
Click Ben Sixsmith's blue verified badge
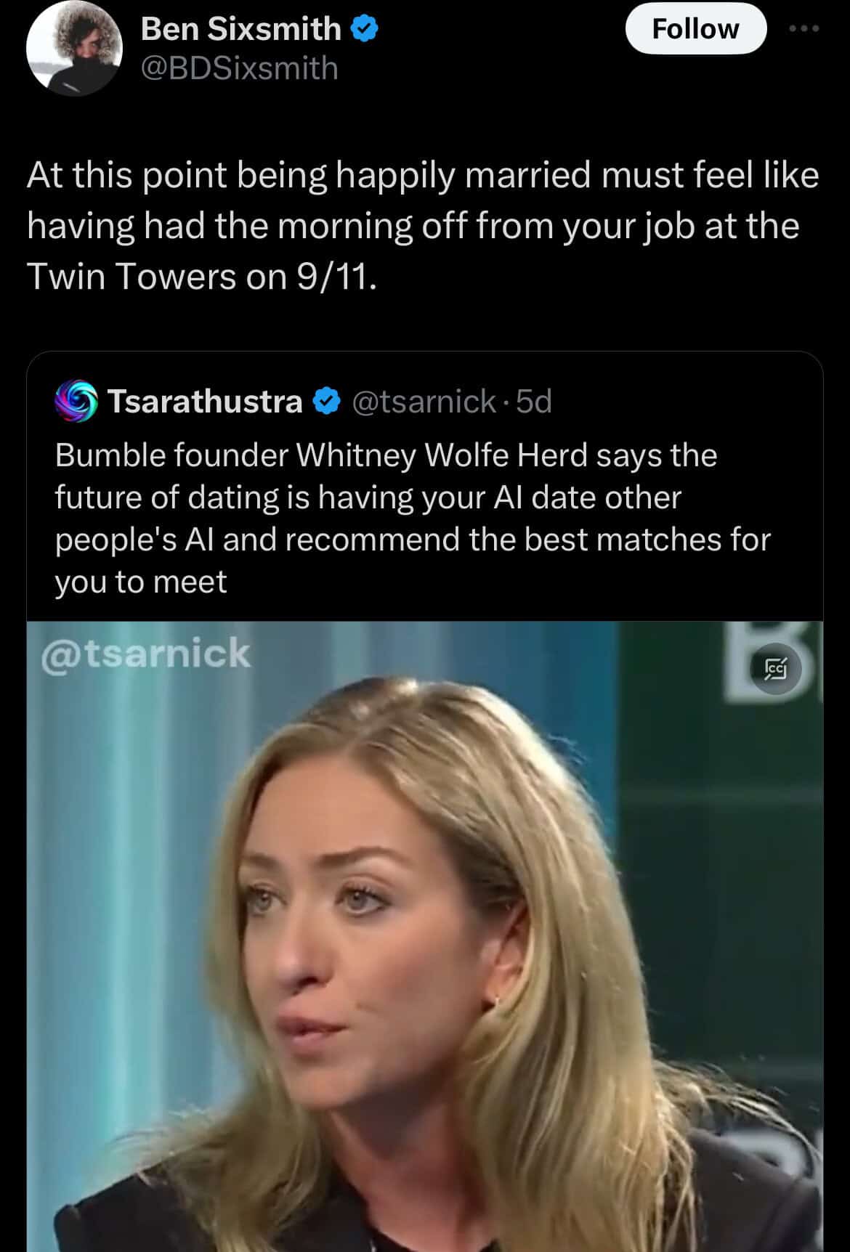364,29
